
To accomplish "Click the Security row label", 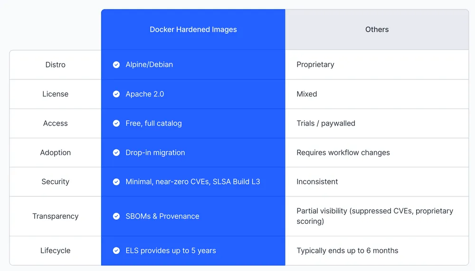I will point(56,182).
